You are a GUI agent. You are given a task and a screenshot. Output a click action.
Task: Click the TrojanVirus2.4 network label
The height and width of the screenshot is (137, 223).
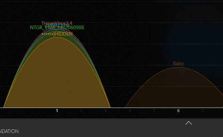57,23
